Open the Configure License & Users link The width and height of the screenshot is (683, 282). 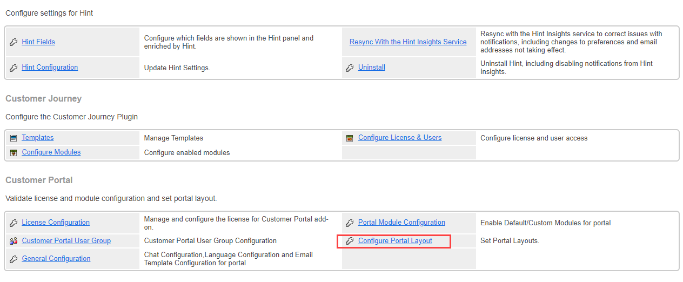point(400,138)
